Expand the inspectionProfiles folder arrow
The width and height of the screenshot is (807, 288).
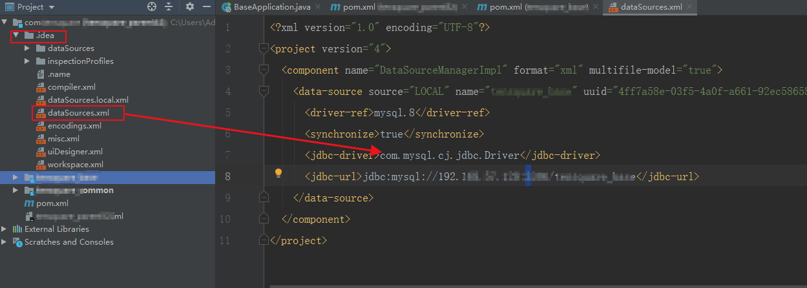point(27,61)
